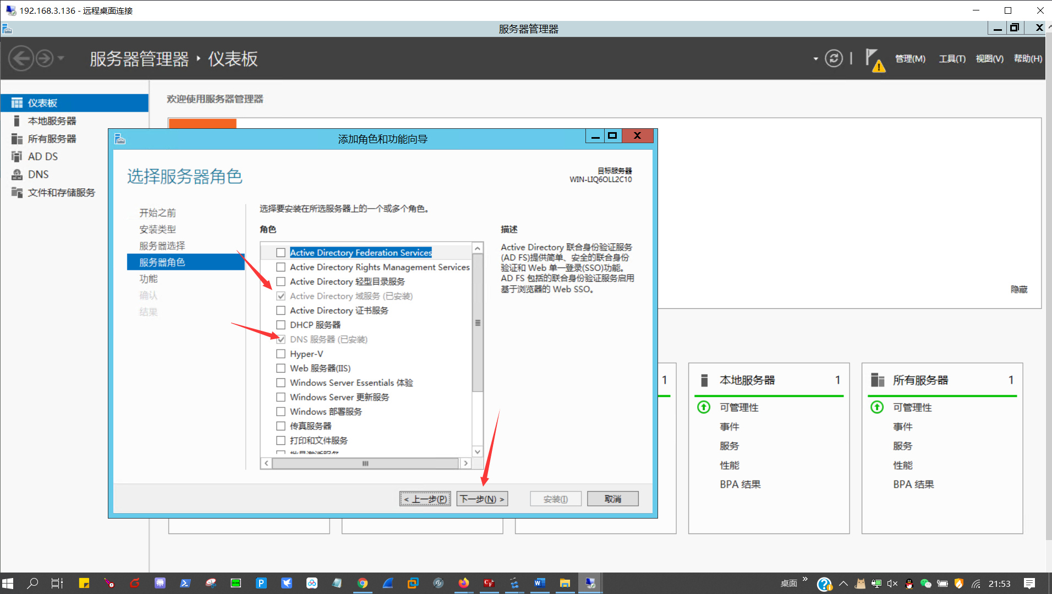Open File Explorer from the taskbar
This screenshot has height=594, width=1052.
[565, 583]
